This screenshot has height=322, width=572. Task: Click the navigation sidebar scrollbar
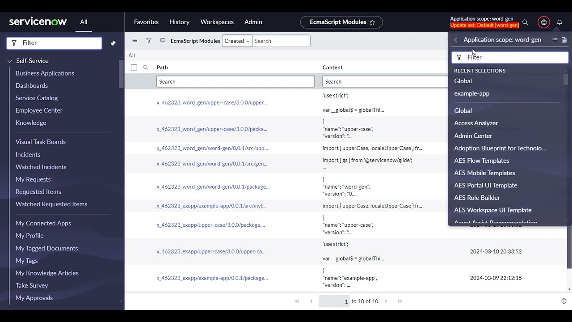(x=121, y=74)
